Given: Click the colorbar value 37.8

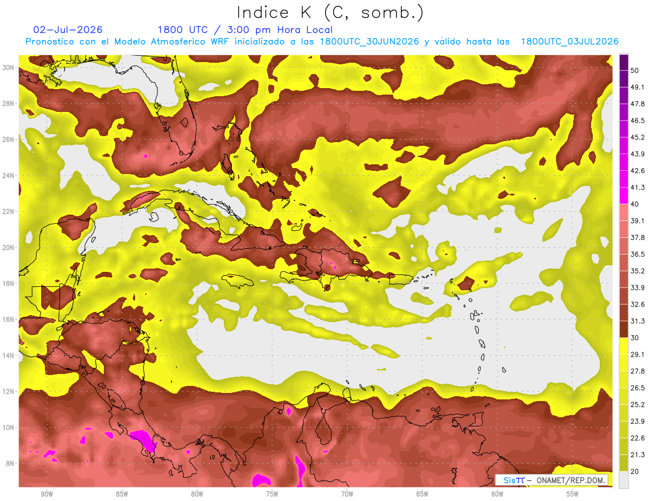Looking at the screenshot, I should 638,237.
